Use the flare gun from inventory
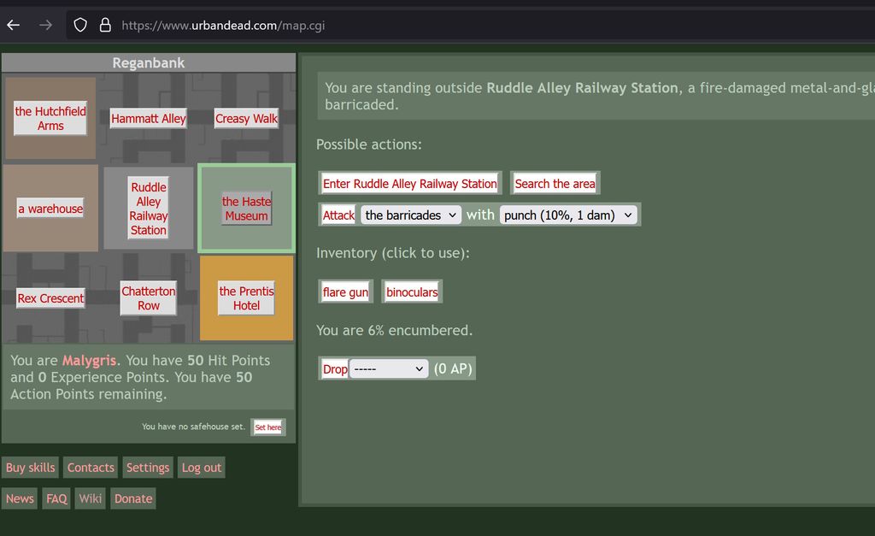875x536 pixels. [344, 292]
